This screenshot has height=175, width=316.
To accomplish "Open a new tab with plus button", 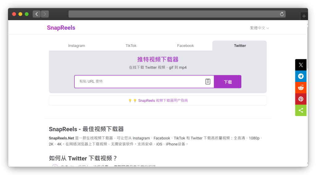I will 304,16.
